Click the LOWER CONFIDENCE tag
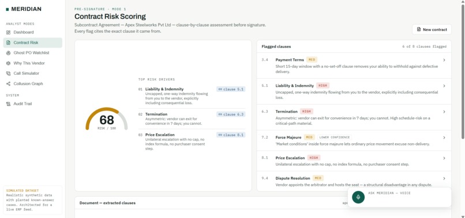Screen dimensions: 465x218 tap(334, 137)
